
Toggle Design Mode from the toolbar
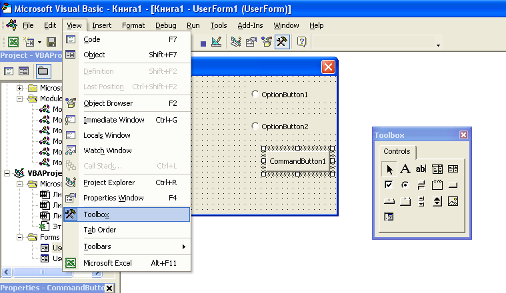pos(216,42)
